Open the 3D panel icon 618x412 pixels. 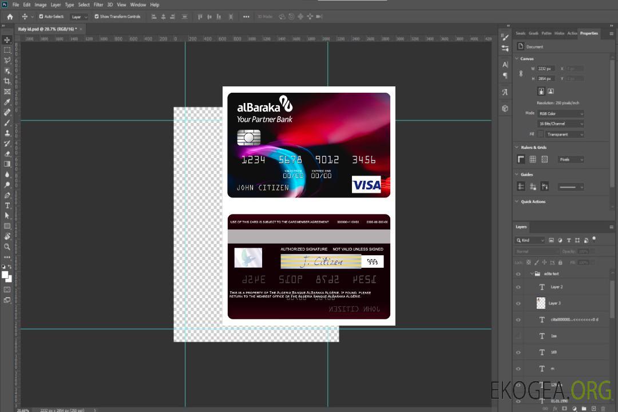pos(505,108)
